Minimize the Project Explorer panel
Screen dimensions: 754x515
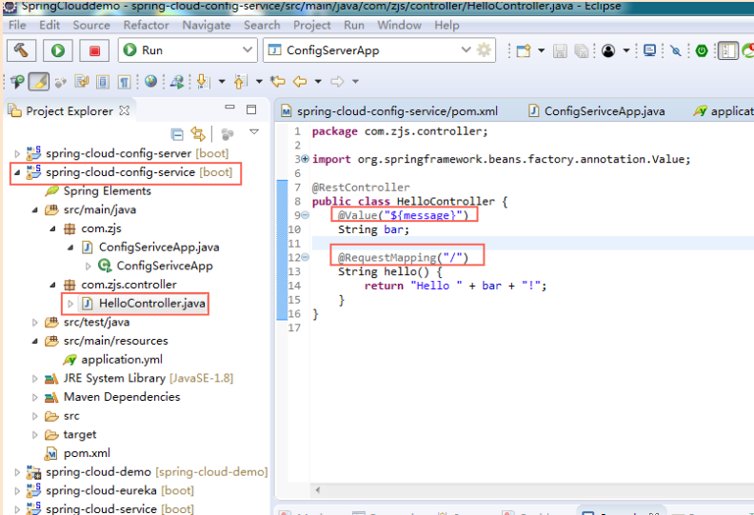(x=229, y=108)
